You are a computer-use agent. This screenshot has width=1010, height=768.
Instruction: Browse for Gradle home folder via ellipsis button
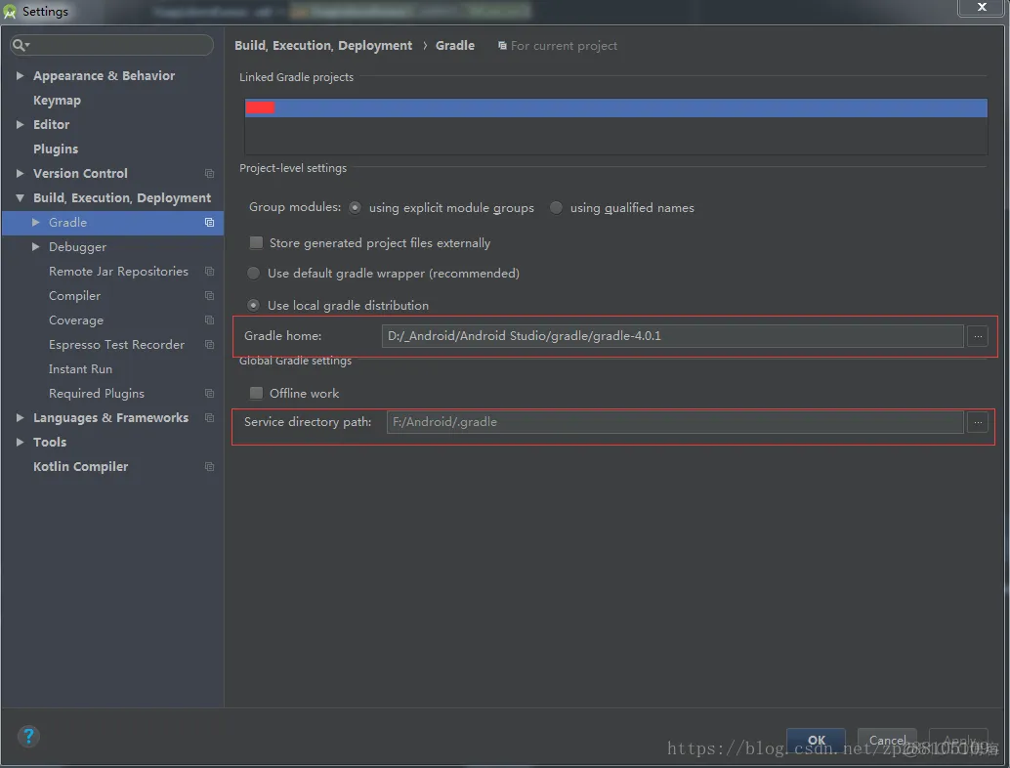[978, 336]
